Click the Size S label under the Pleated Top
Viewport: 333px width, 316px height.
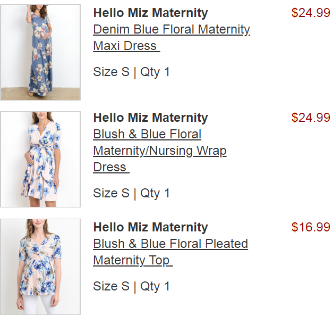coord(111,287)
